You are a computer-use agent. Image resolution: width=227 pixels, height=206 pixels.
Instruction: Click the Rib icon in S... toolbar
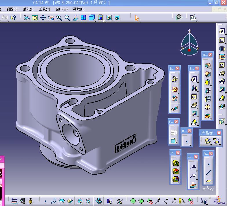pos(194,105)
